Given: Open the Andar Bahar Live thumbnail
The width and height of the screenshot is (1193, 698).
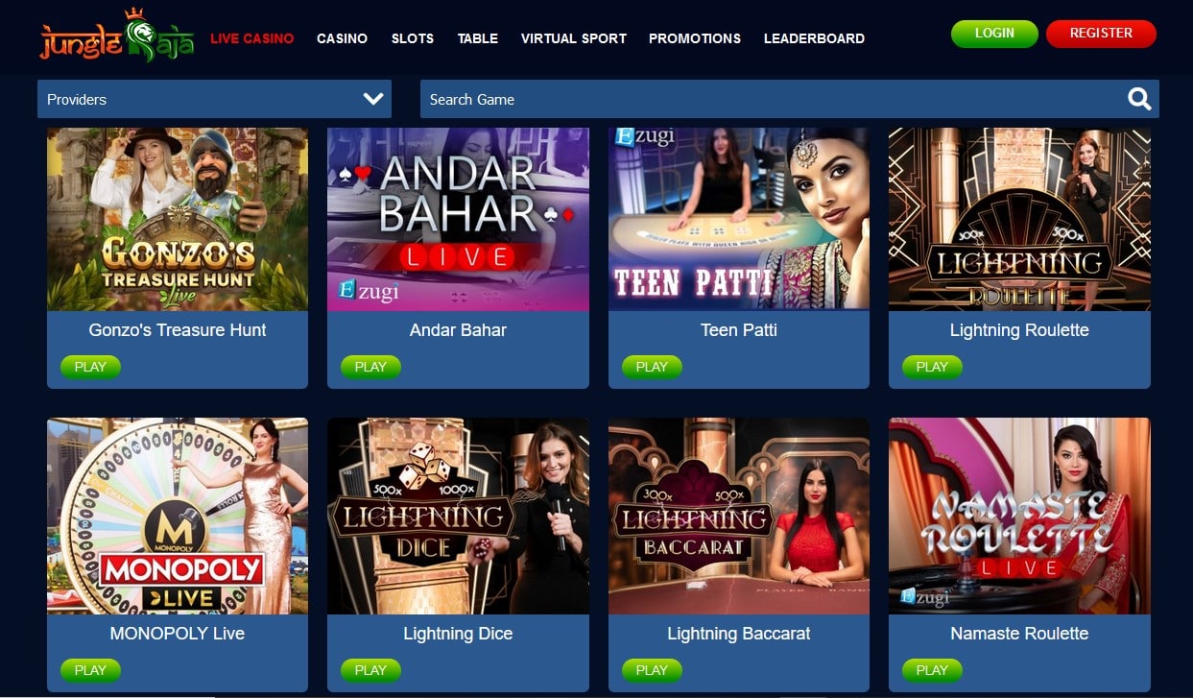Looking at the screenshot, I should (458, 219).
